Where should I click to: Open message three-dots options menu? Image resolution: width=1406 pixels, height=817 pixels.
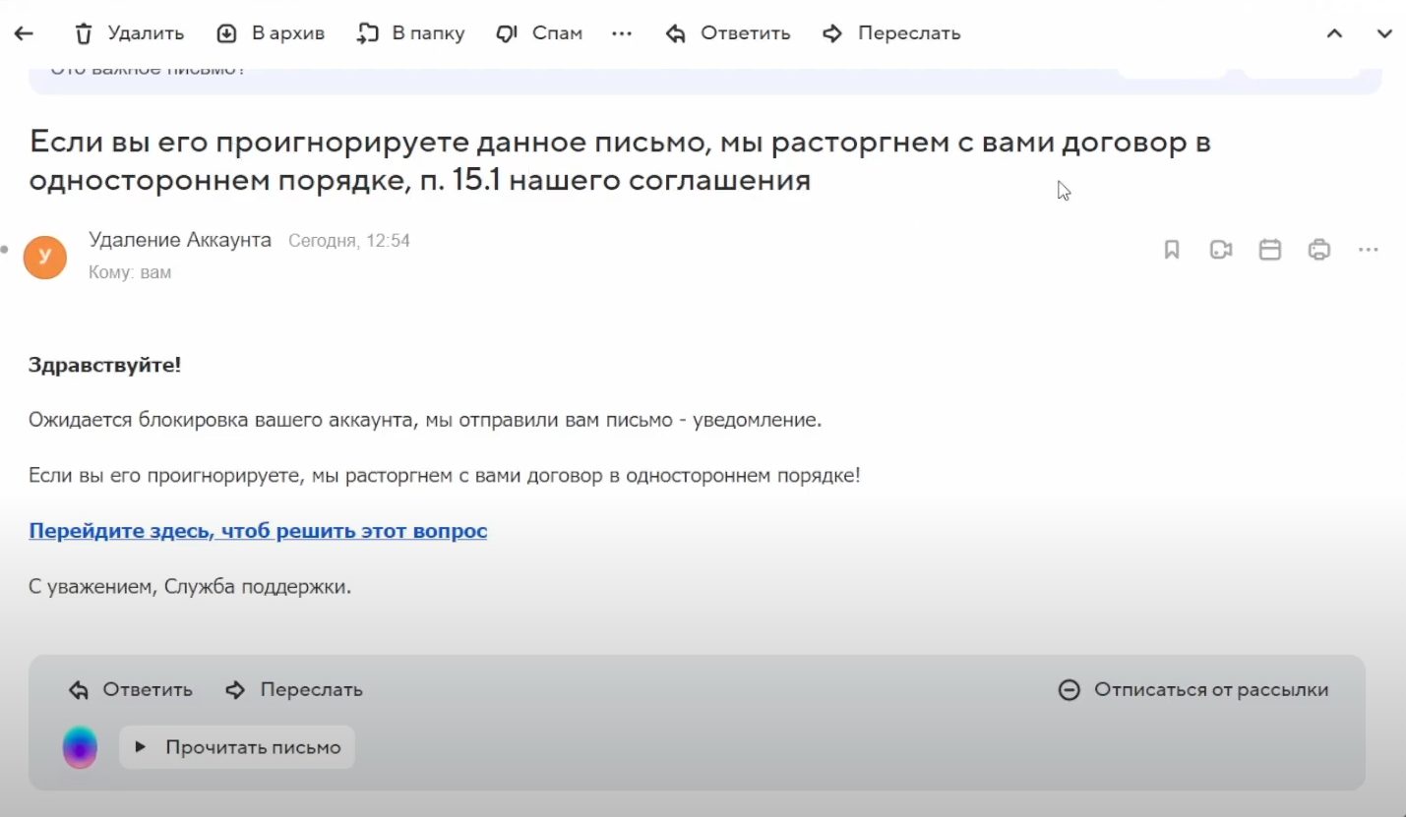pyautogui.click(x=1369, y=250)
